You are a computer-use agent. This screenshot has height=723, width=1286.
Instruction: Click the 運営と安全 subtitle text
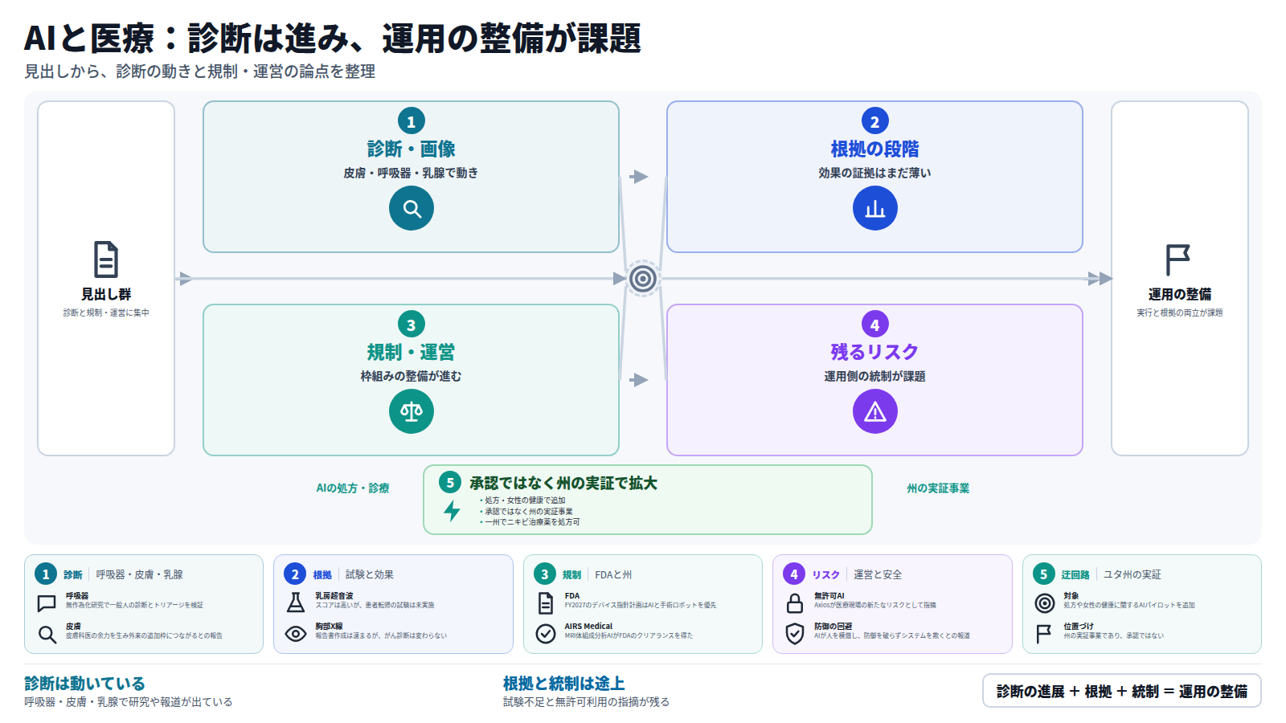coord(878,574)
